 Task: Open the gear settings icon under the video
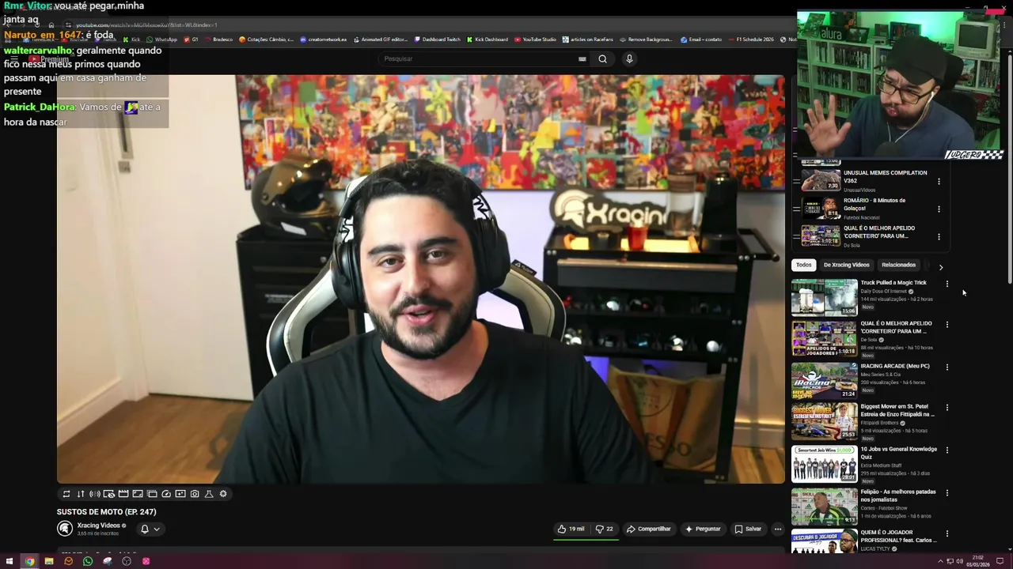[x=223, y=494]
